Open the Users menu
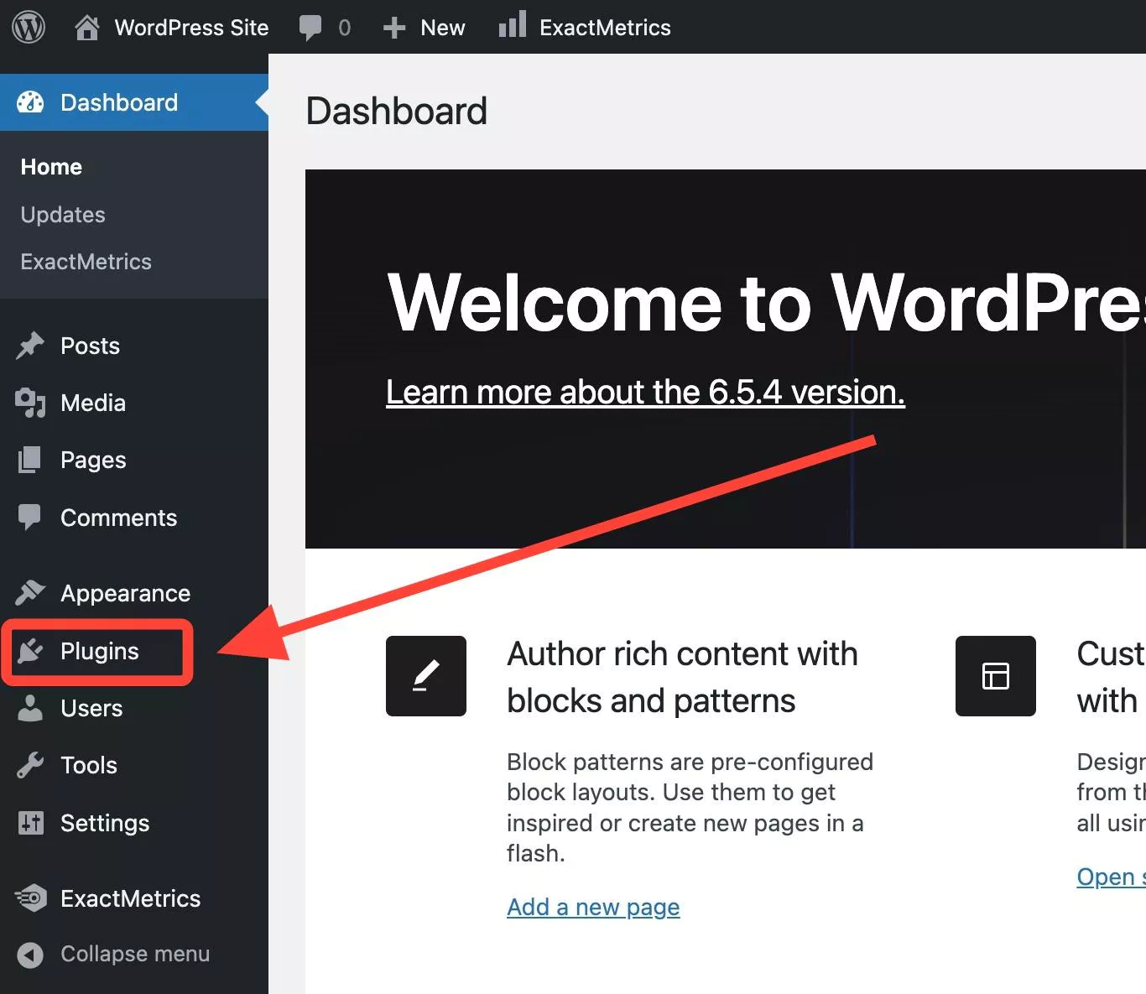The width and height of the screenshot is (1146, 994). [x=91, y=708]
